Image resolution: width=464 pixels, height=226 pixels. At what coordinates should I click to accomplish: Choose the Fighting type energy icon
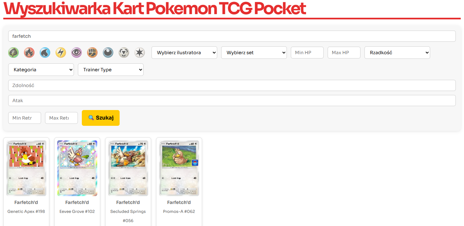click(92, 53)
